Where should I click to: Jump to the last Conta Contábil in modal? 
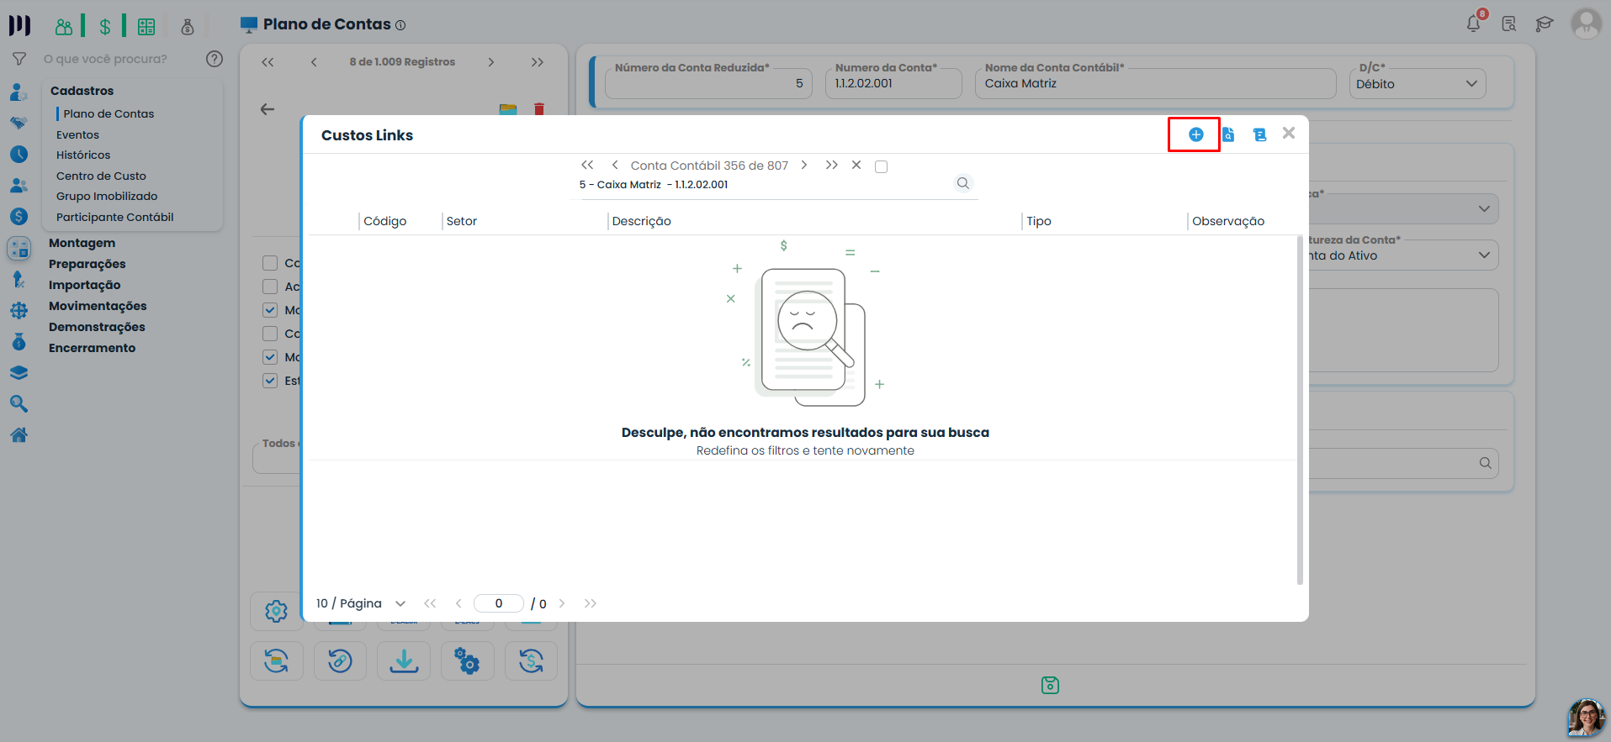tap(831, 166)
